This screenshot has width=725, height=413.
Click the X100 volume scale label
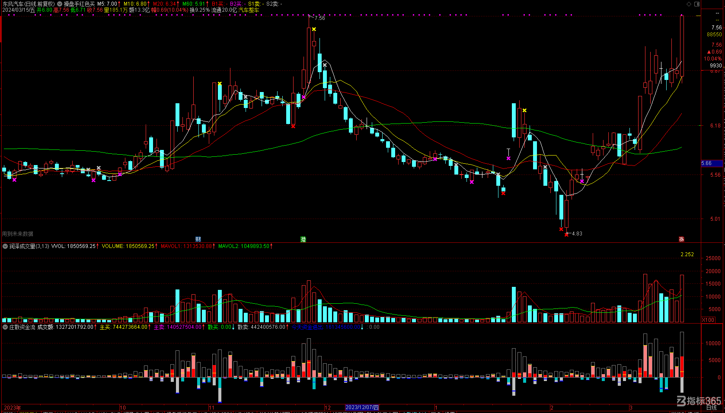[x=708, y=320]
